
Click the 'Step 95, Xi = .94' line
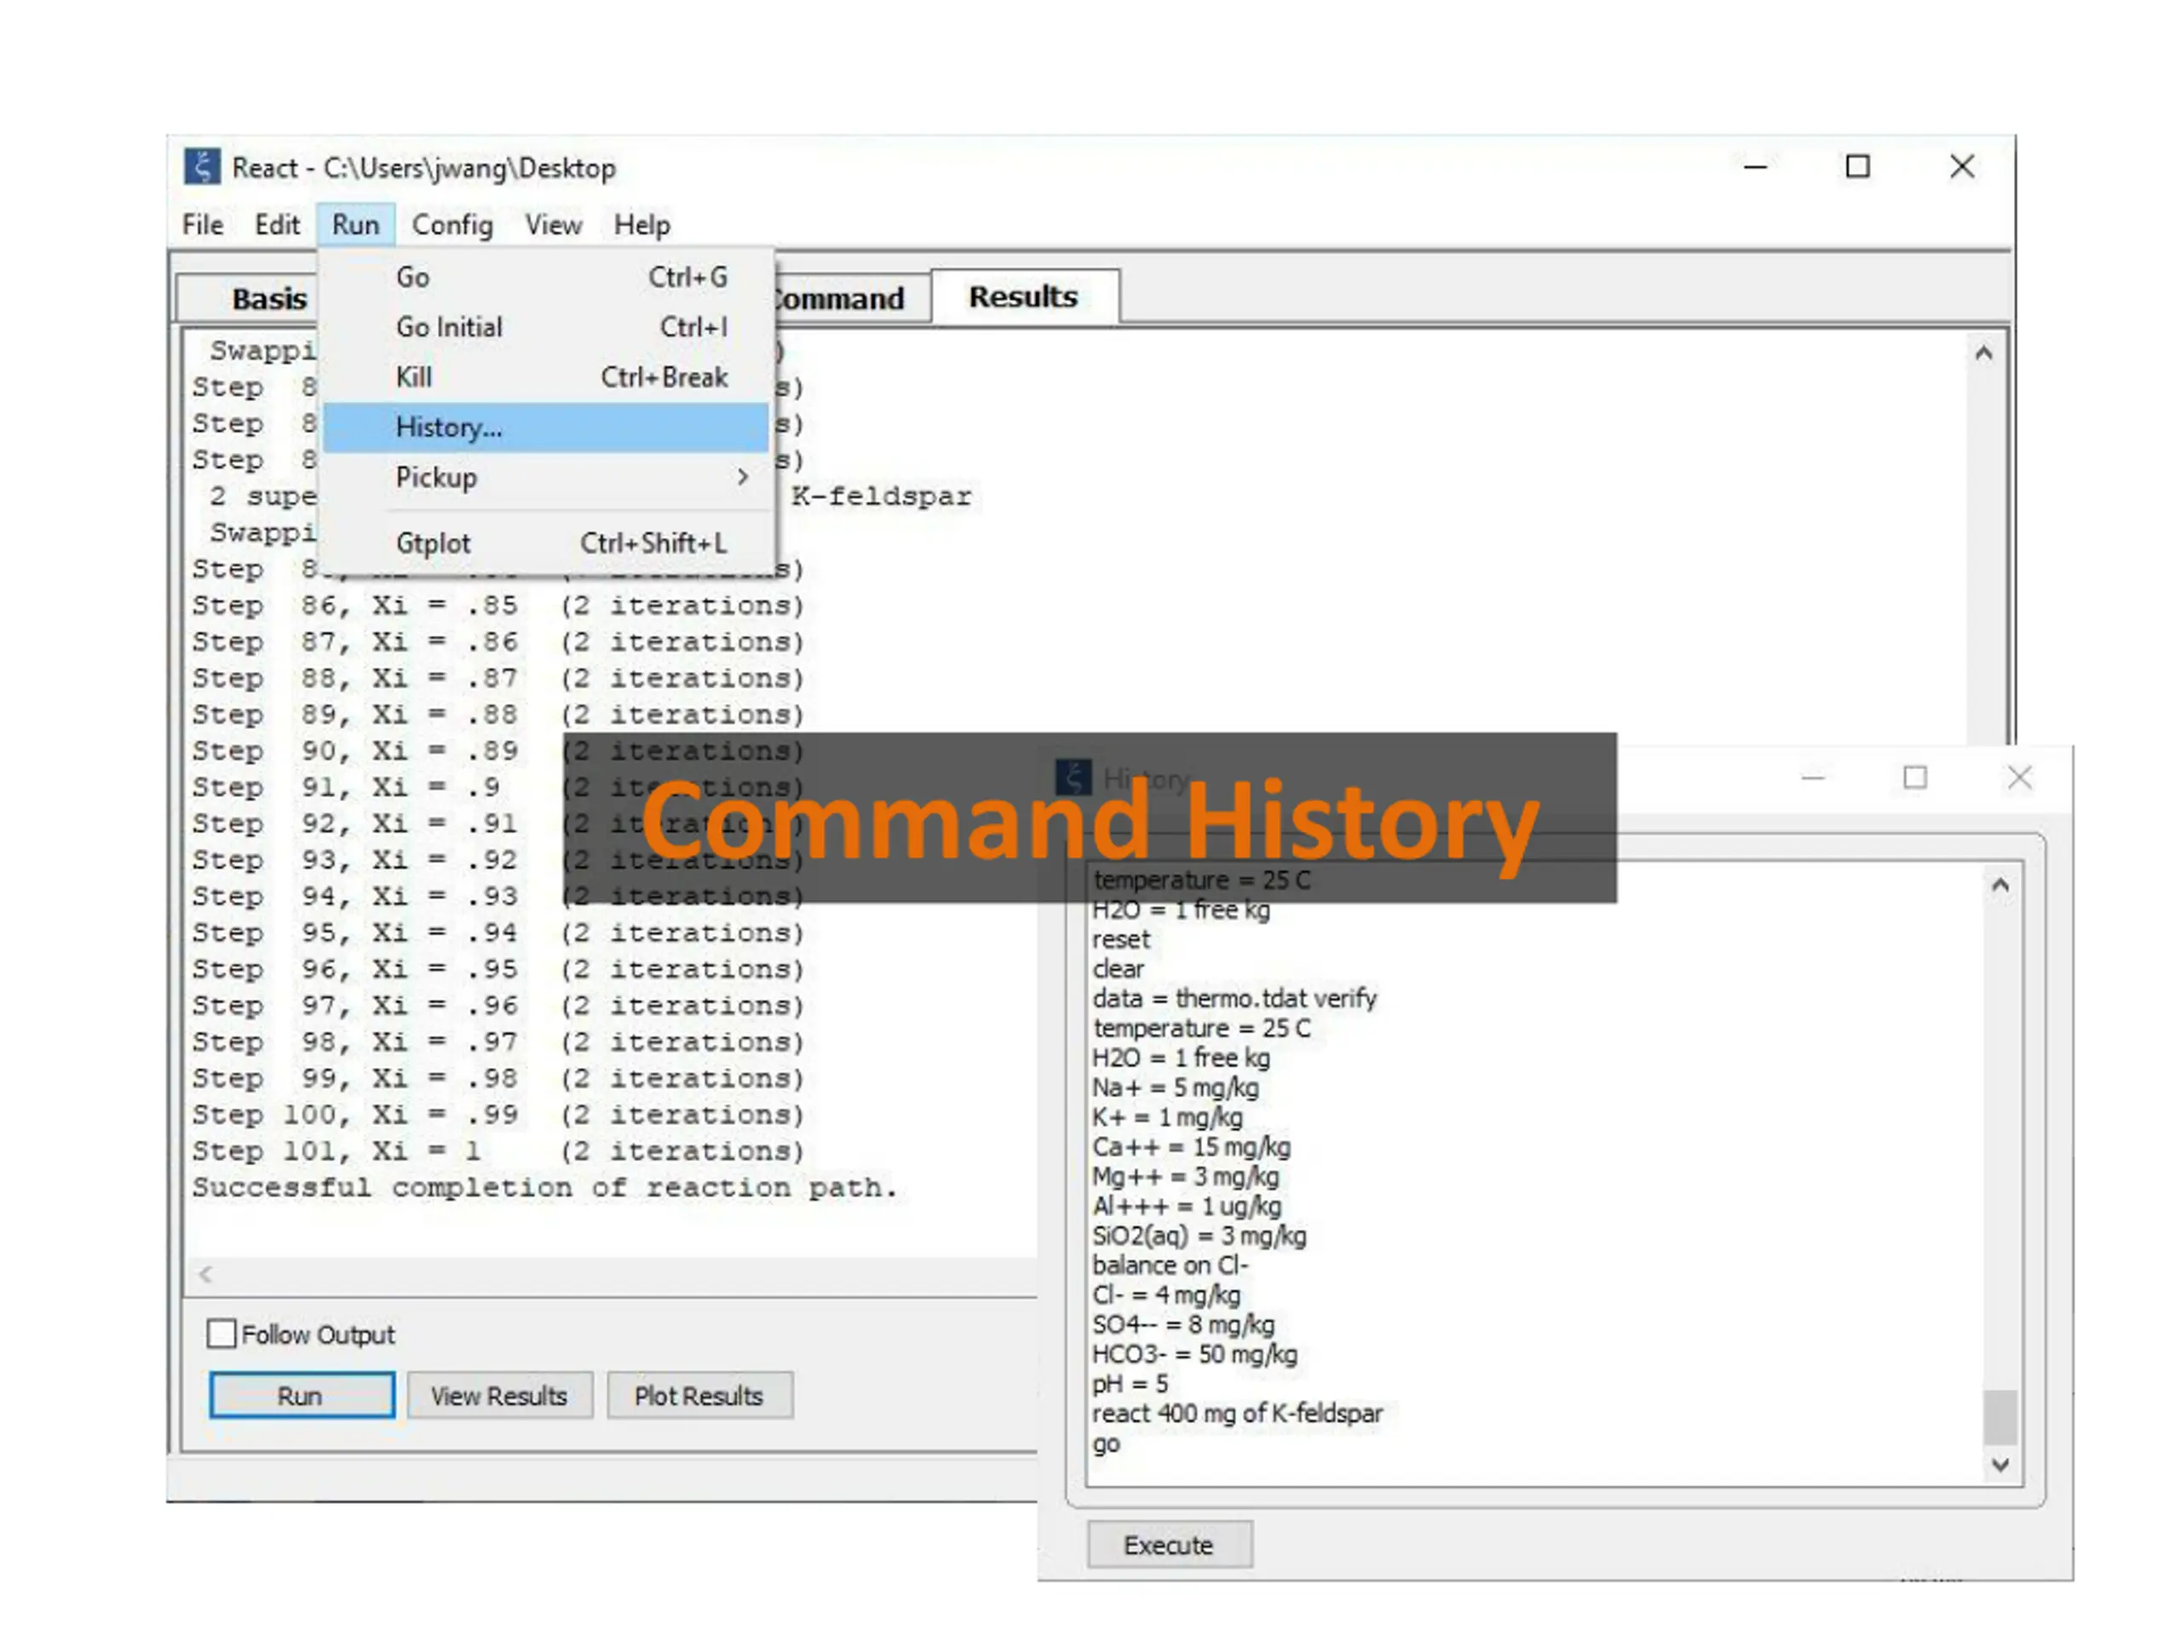[x=499, y=932]
